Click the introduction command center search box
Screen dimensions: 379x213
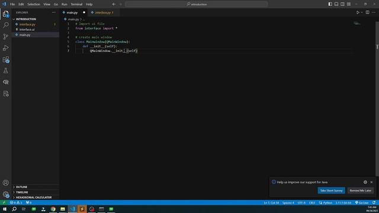[197, 4]
